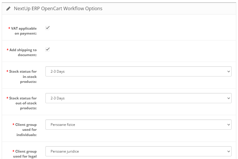The image size is (238, 159).
Task: Click the Stock status for in-stock products label
Action: pyautogui.click(x=23, y=76)
